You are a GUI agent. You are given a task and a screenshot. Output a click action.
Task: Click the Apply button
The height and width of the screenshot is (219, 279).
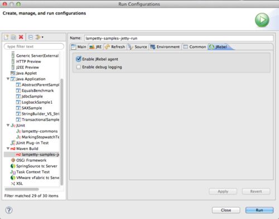[x=223, y=191]
